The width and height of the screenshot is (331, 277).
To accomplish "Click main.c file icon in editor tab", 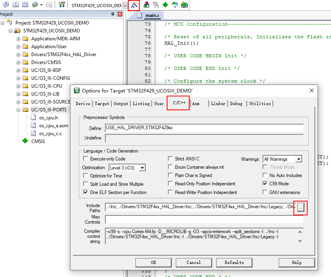I will click(x=139, y=15).
